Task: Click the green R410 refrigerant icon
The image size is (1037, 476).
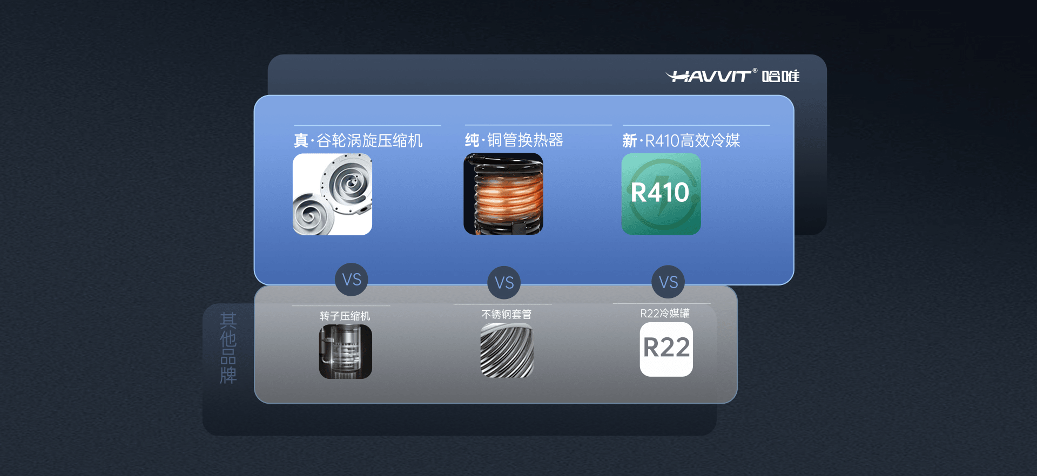Action: click(x=661, y=194)
